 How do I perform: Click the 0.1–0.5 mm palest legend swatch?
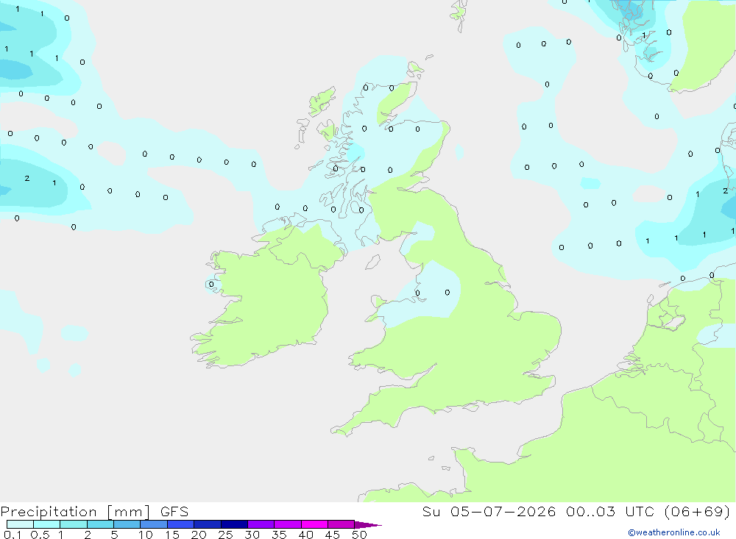click(20, 524)
